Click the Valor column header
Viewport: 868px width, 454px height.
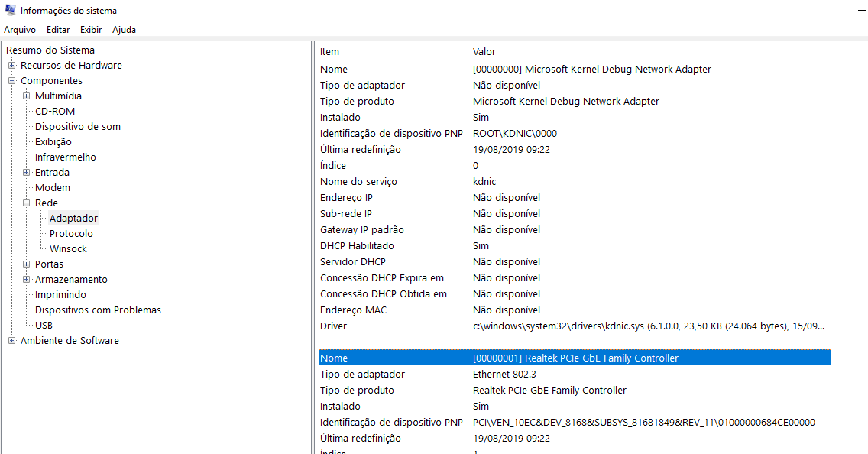pyautogui.click(x=650, y=51)
